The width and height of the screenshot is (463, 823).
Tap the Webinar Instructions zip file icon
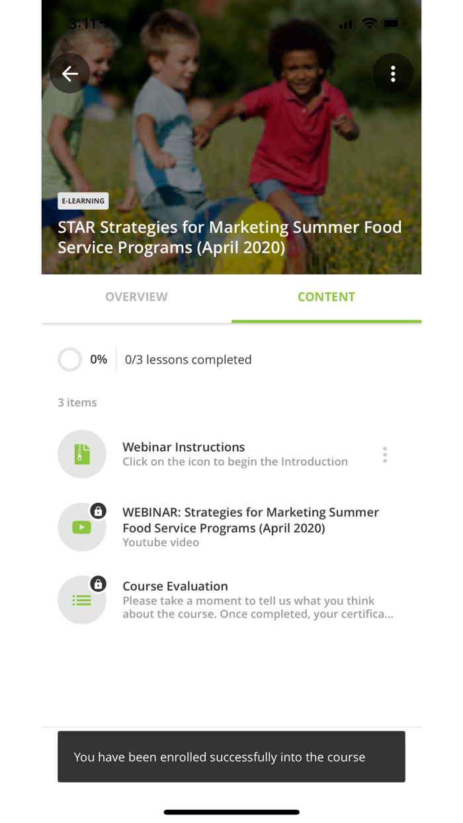[82, 454]
